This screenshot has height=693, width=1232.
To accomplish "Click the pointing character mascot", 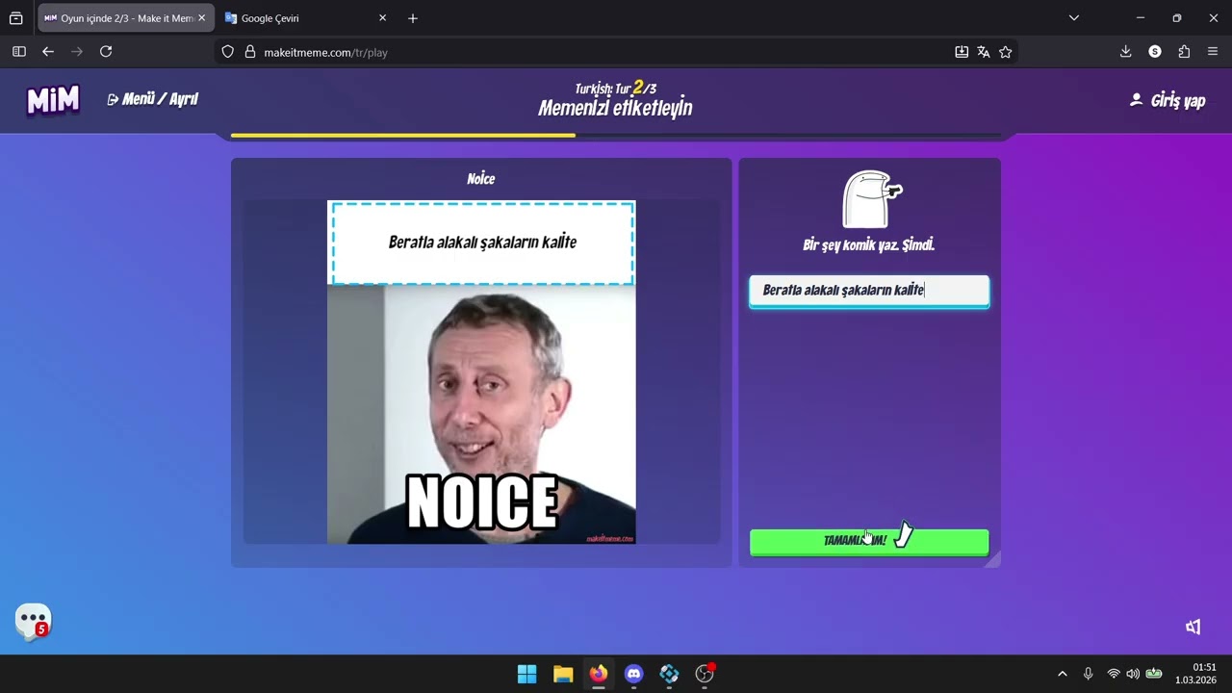I will tap(872, 199).
